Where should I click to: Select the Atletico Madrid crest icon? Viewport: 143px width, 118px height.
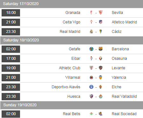pos(100,22)
